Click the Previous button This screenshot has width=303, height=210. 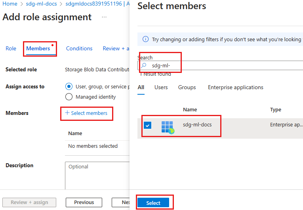click(84, 202)
